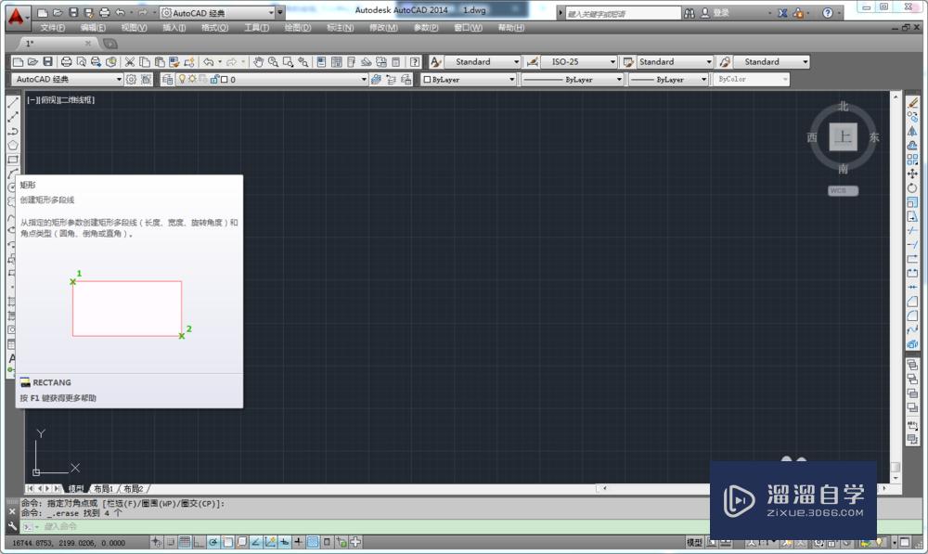Click the WCS label under the ViewCube

843,190
